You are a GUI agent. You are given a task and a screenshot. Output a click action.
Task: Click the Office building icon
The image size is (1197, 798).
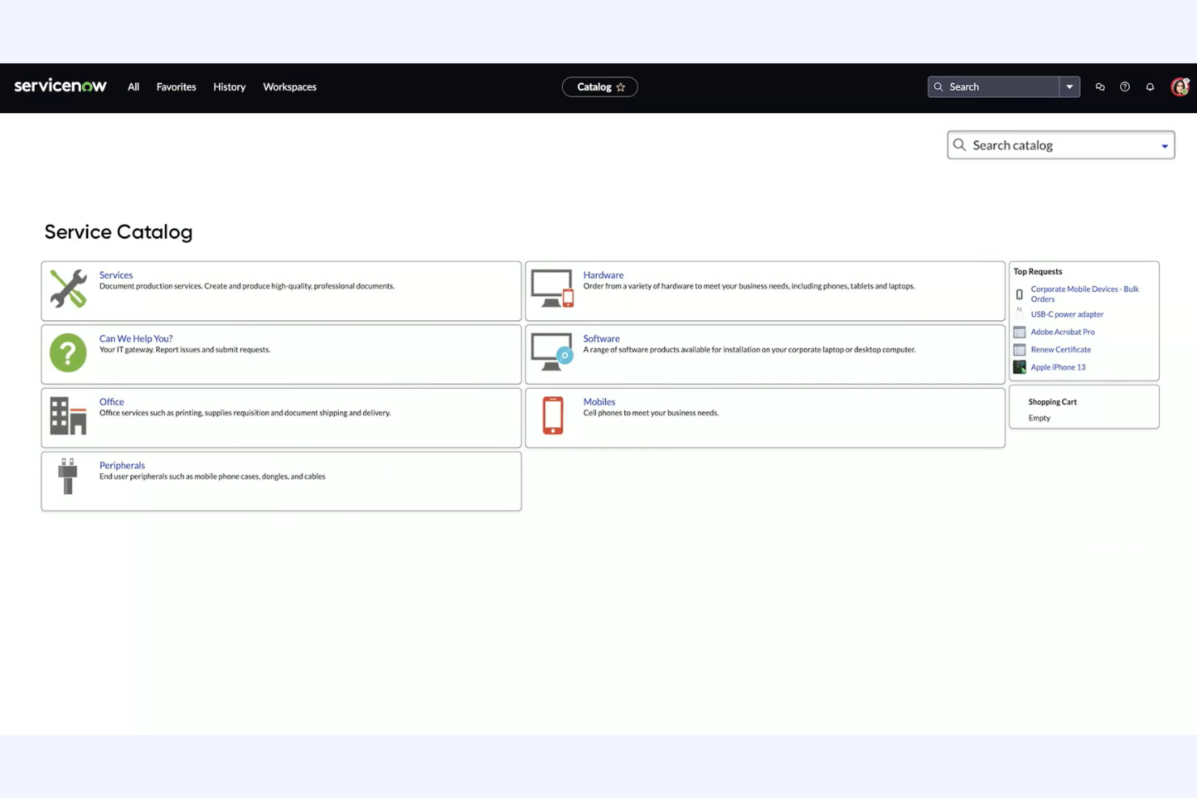[x=68, y=416]
